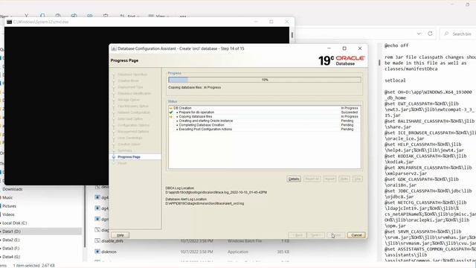Select Data2 (E:) drive in navigation pane

point(11,240)
